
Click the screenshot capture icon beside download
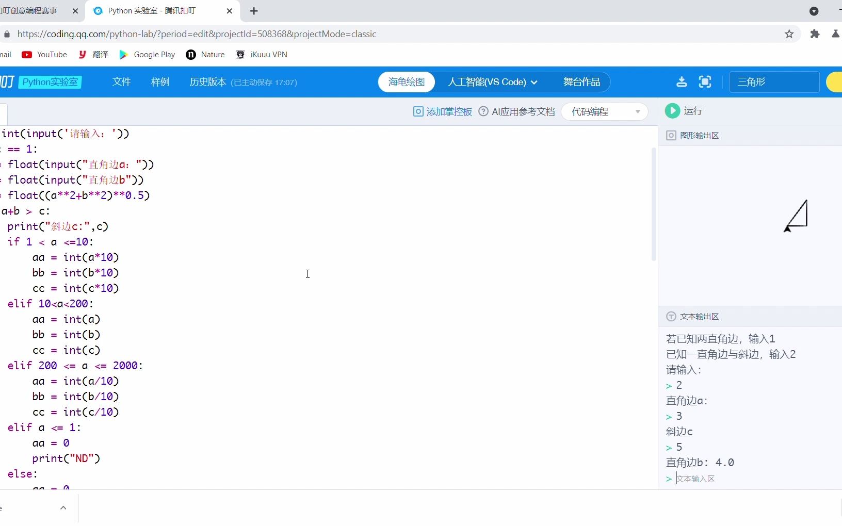tap(705, 82)
